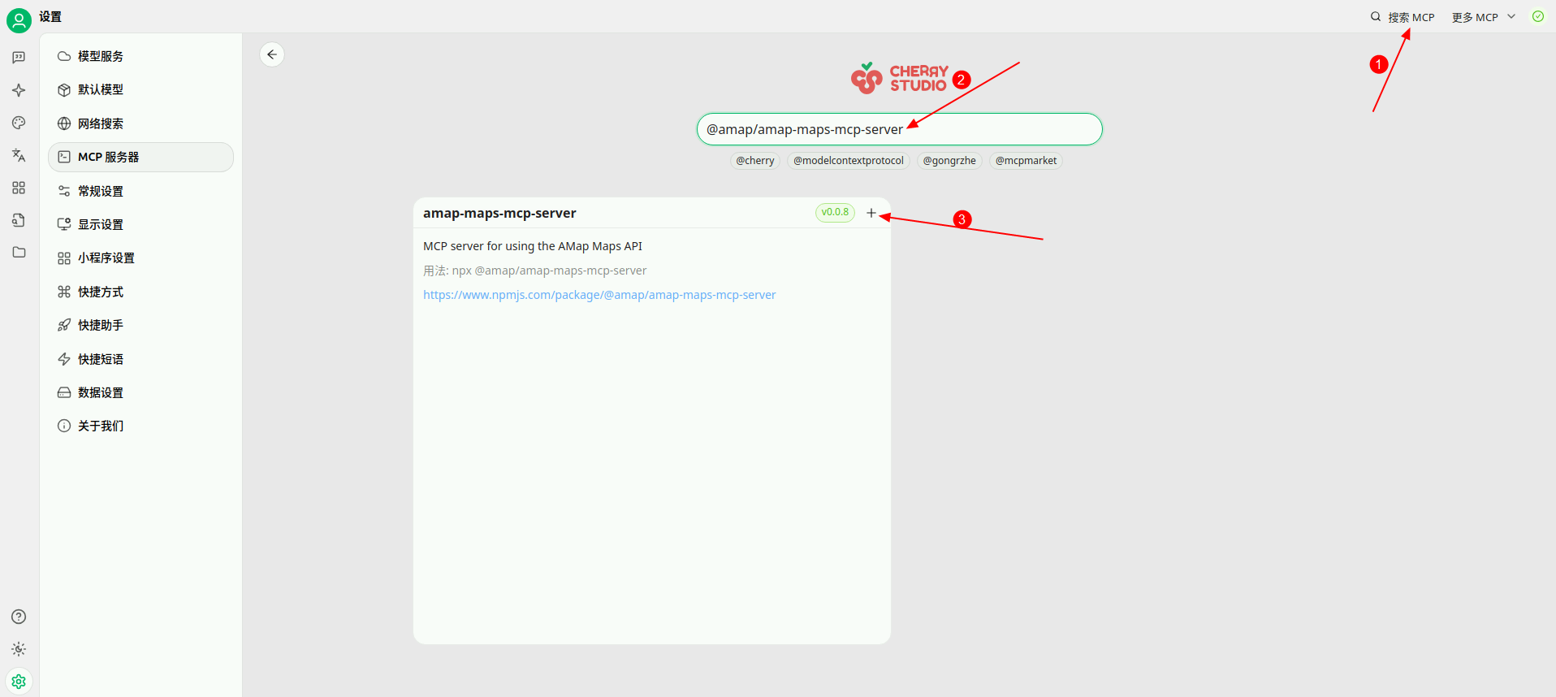Click the text "MCP server for using the AMap Maps API"
The image size is (1556, 697).
(x=533, y=246)
